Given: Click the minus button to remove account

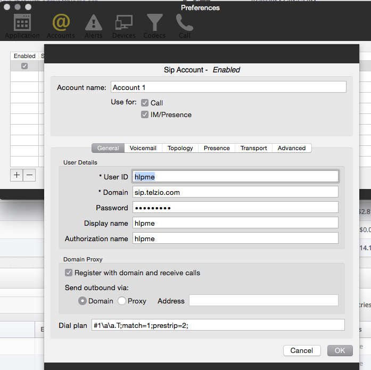Looking at the screenshot, I should click(x=29, y=175).
